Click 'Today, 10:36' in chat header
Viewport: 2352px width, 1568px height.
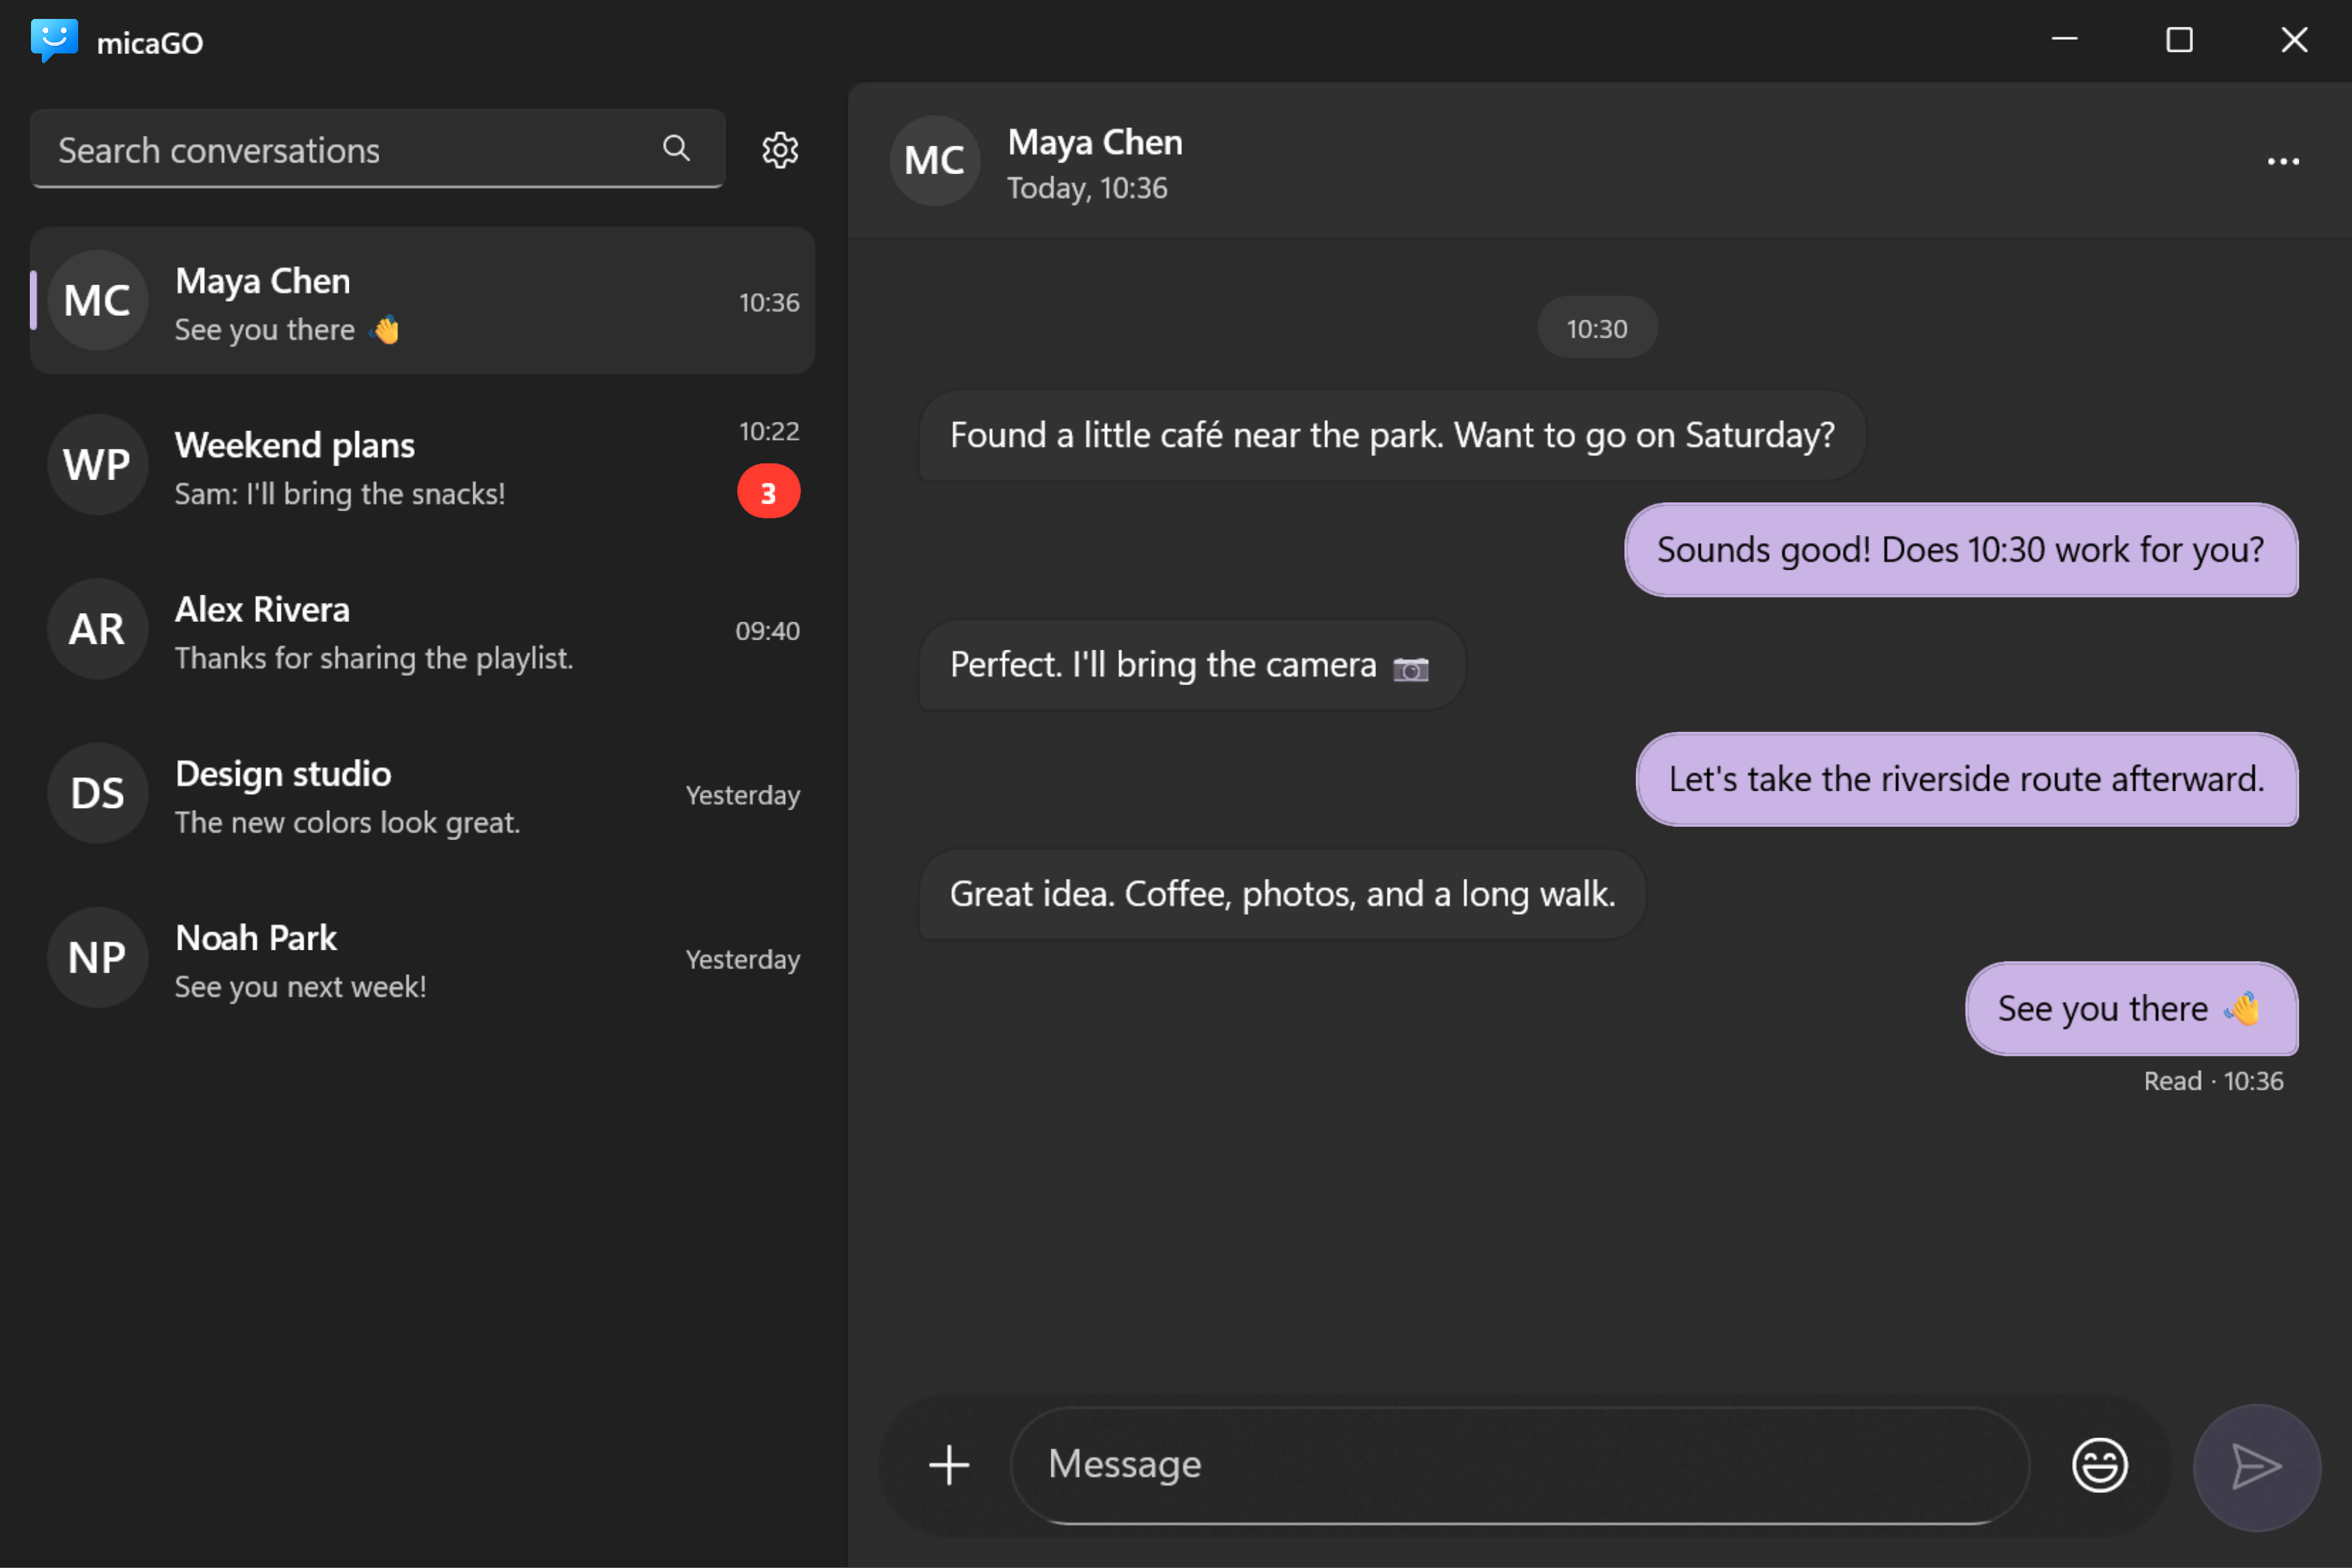(x=1087, y=188)
